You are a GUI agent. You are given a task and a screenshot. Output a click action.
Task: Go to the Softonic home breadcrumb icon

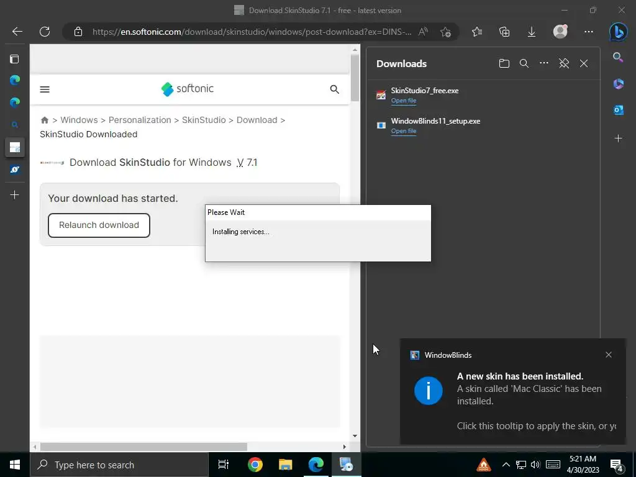coord(45,120)
